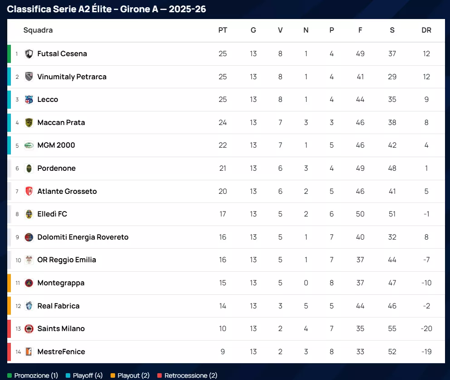Select the Elledì FC team name

tap(52, 214)
